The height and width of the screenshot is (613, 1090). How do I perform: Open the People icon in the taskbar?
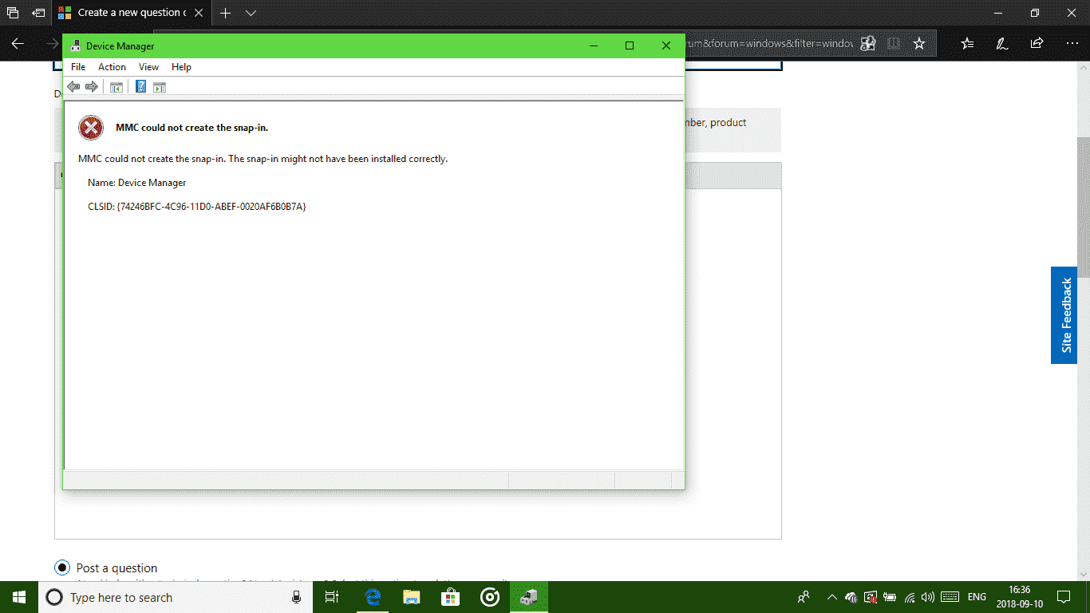(804, 597)
